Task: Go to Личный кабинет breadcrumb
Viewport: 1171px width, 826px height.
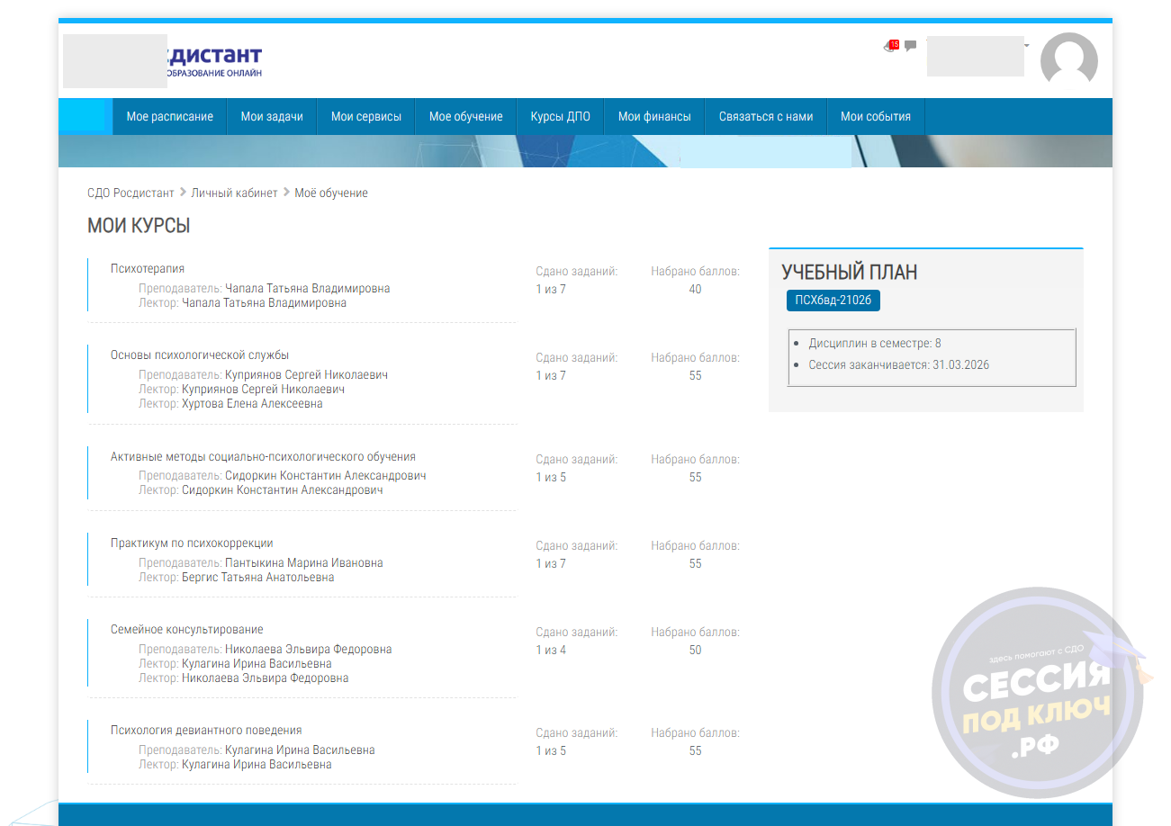Action: [x=234, y=193]
